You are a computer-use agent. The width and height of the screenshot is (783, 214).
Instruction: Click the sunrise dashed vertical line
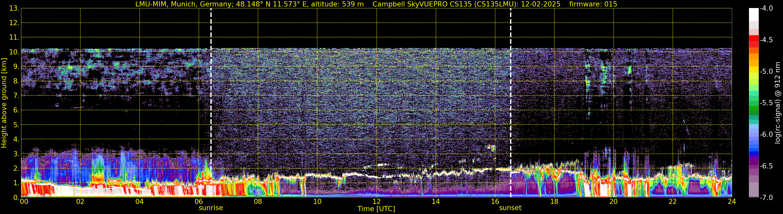click(211, 103)
